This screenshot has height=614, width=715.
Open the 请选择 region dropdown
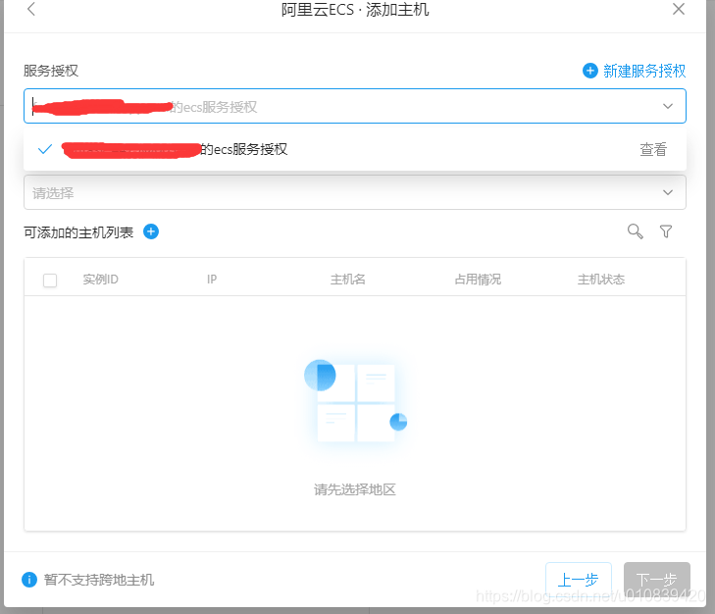pos(355,192)
